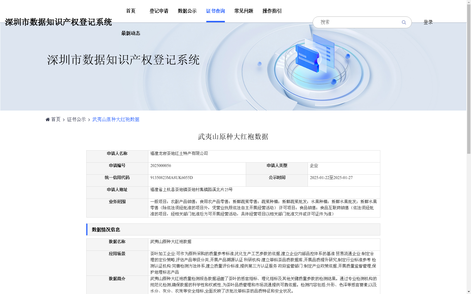The height and width of the screenshot is (294, 471).
Task: Click the application scenario text starting with 茶叶加工企业
Action: coord(264,263)
